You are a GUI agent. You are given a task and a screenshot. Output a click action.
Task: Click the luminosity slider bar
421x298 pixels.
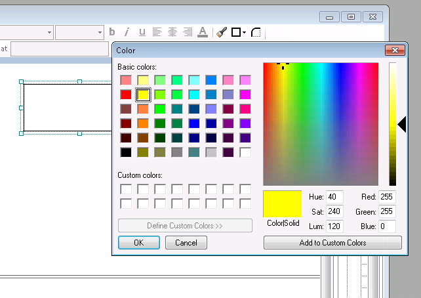pyautogui.click(x=392, y=124)
